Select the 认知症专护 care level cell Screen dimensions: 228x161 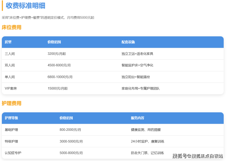(x=13, y=153)
